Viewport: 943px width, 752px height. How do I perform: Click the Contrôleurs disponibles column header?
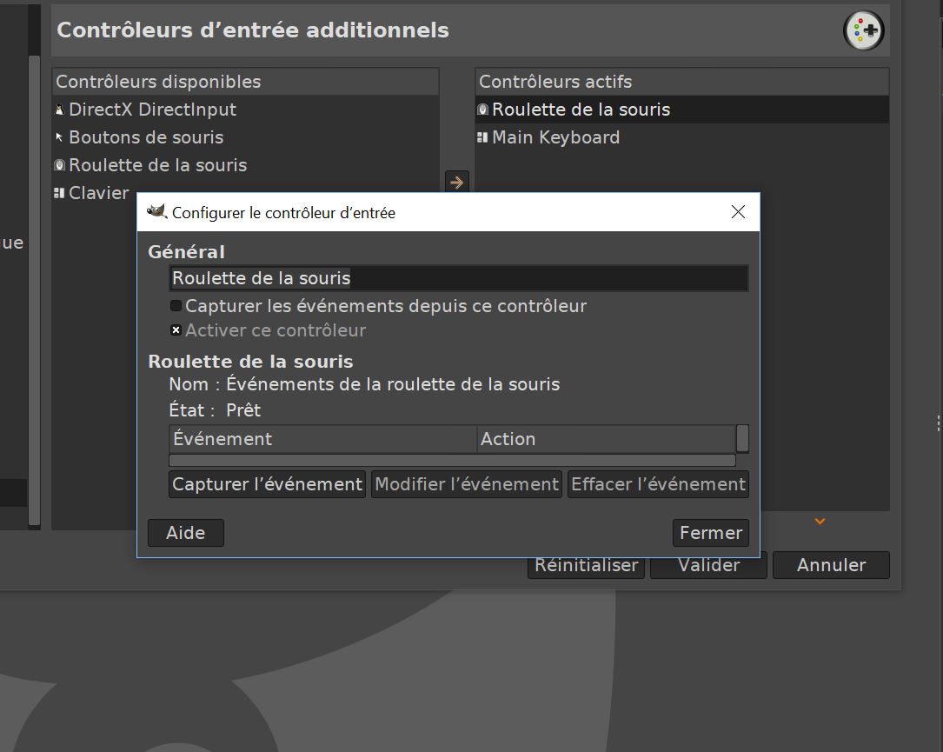click(245, 81)
